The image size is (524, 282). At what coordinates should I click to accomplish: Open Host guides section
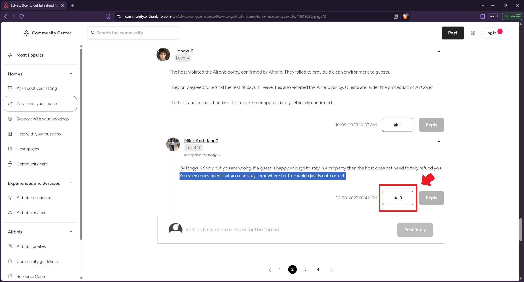coord(28,149)
